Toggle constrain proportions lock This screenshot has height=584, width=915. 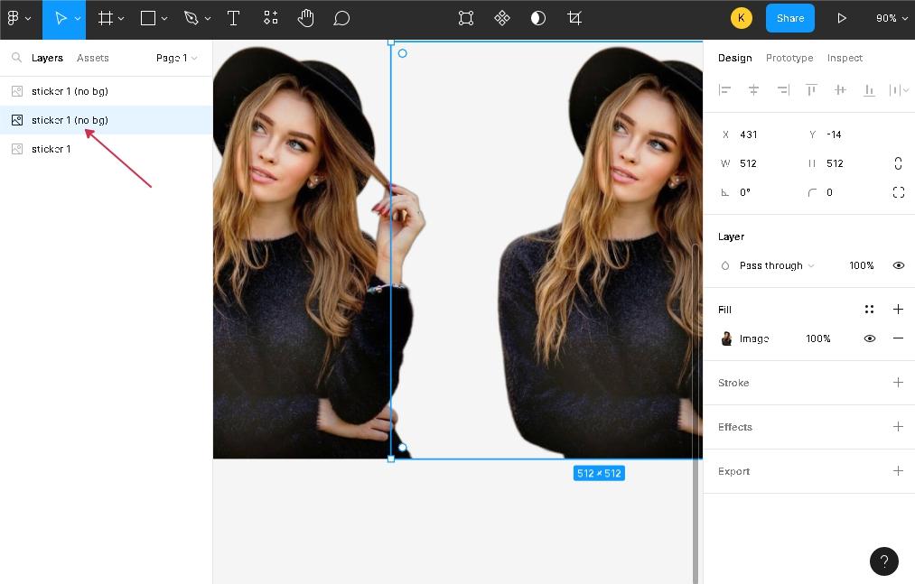click(898, 163)
